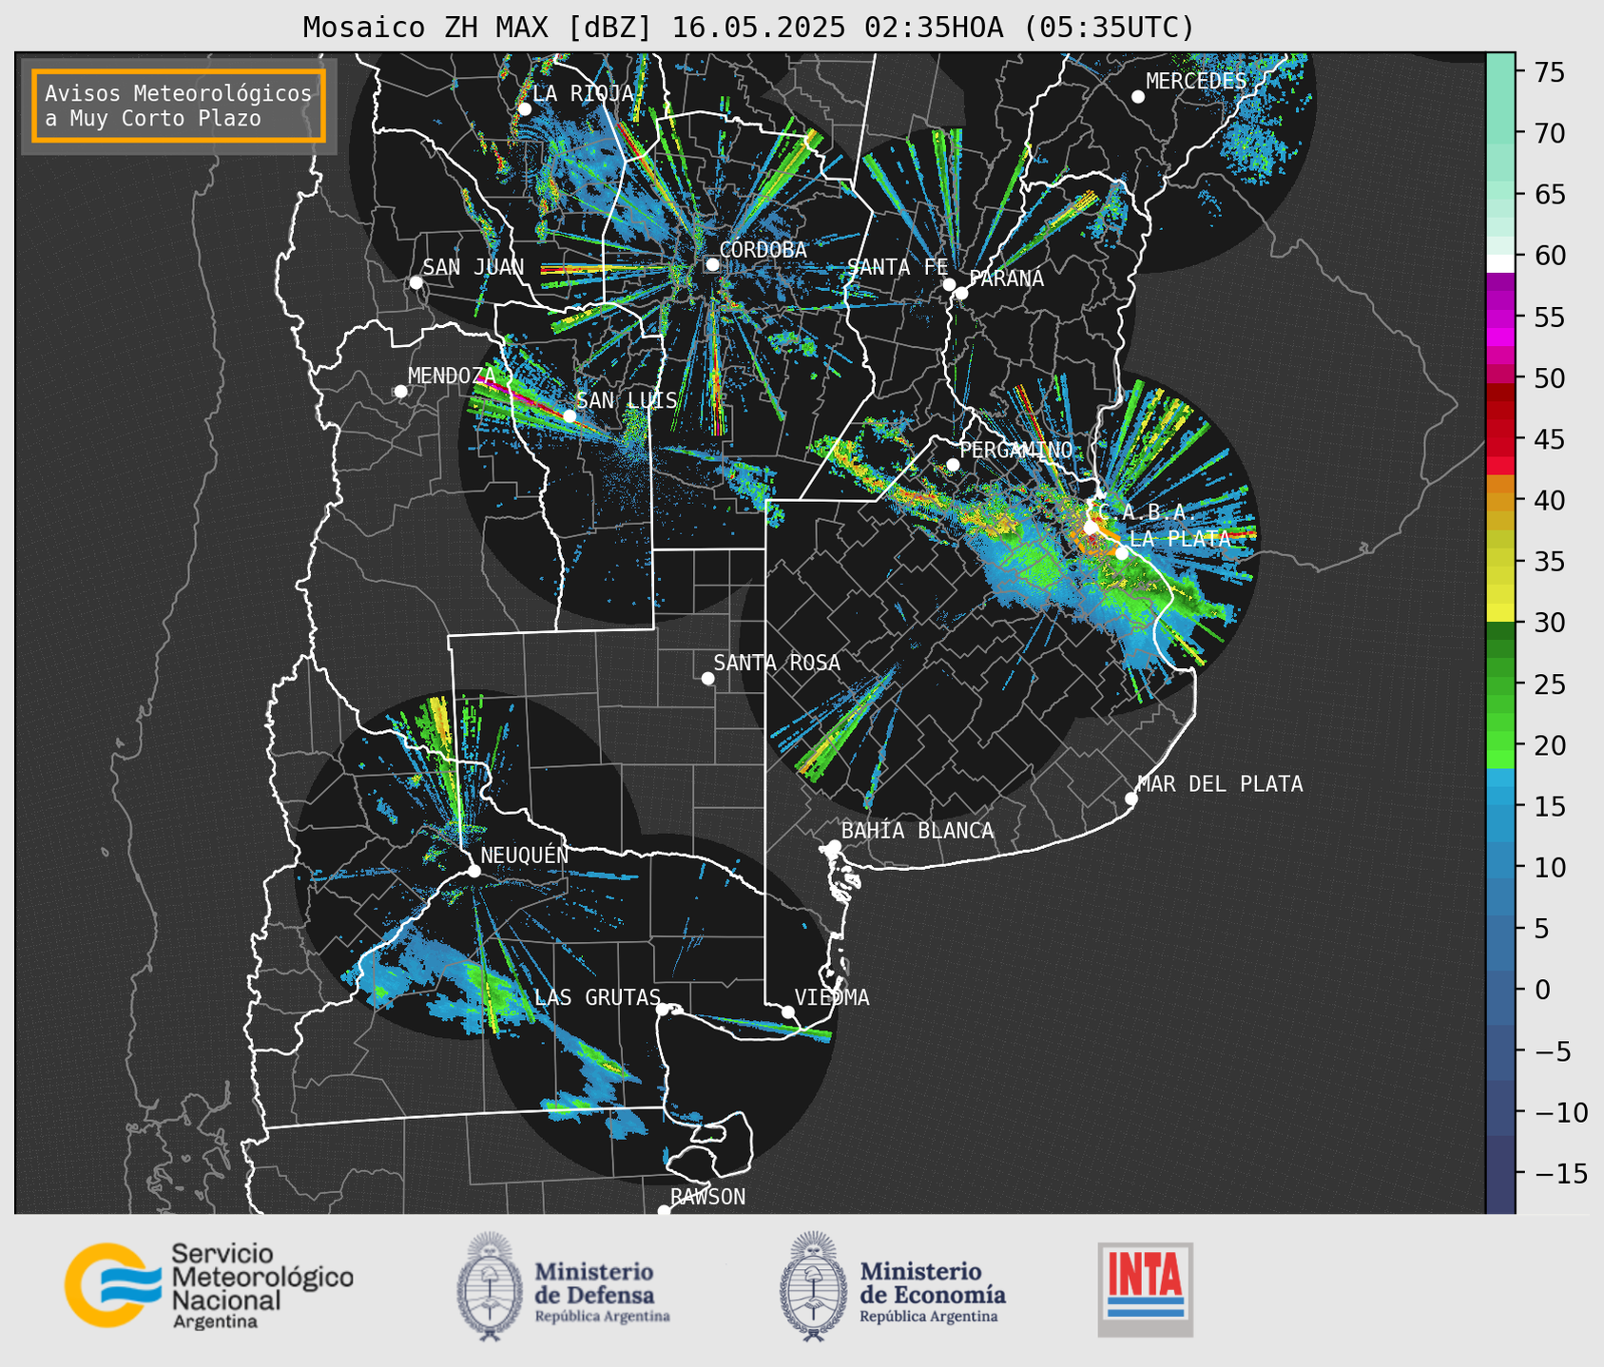Select the SANTA ROSA city label
The image size is (1604, 1367).
[x=777, y=664]
